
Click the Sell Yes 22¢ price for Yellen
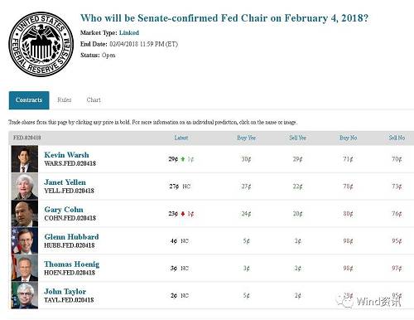click(x=297, y=187)
